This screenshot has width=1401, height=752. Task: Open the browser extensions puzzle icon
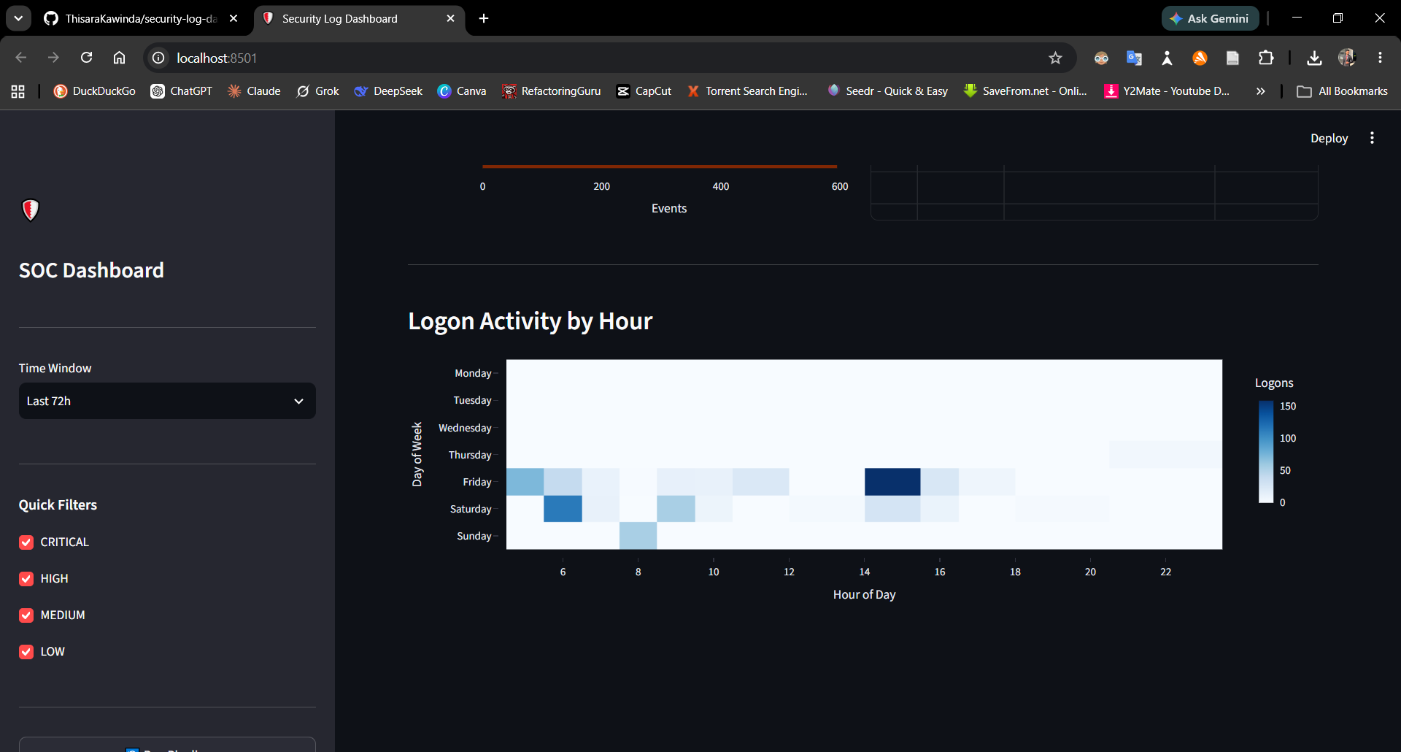1266,58
